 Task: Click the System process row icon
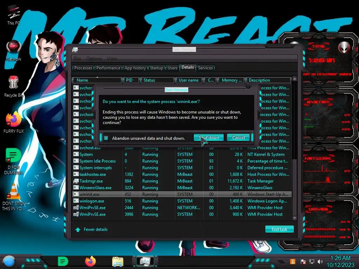coord(76,154)
